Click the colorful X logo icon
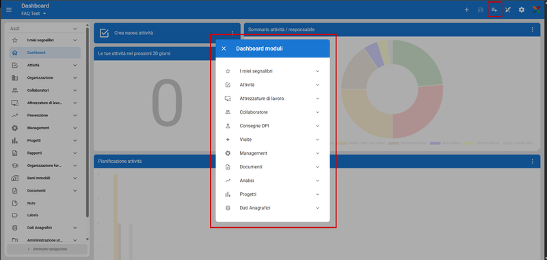 click(537, 10)
